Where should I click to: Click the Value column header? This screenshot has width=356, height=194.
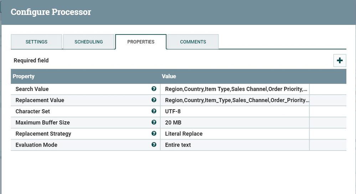[169, 76]
